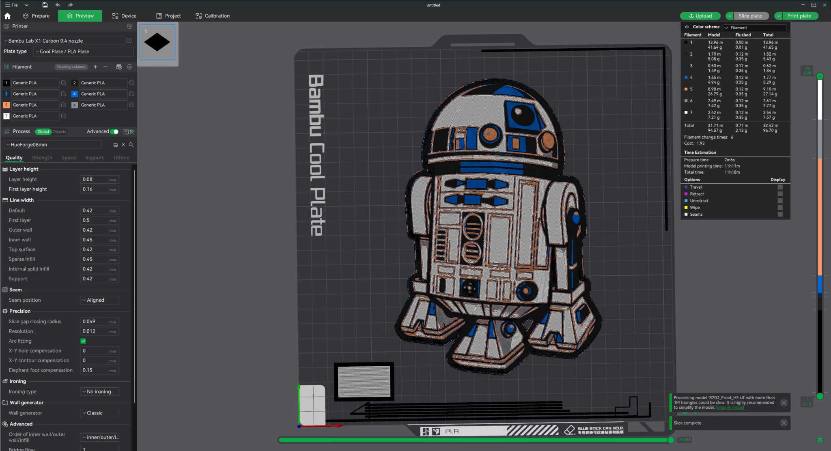Viewport: 831px width, 451px height.
Task: Click the Home icon in the toolbar
Action: 7,16
